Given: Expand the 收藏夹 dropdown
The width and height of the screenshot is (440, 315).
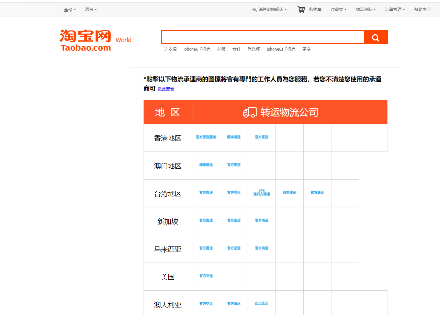Looking at the screenshot, I should (x=338, y=10).
